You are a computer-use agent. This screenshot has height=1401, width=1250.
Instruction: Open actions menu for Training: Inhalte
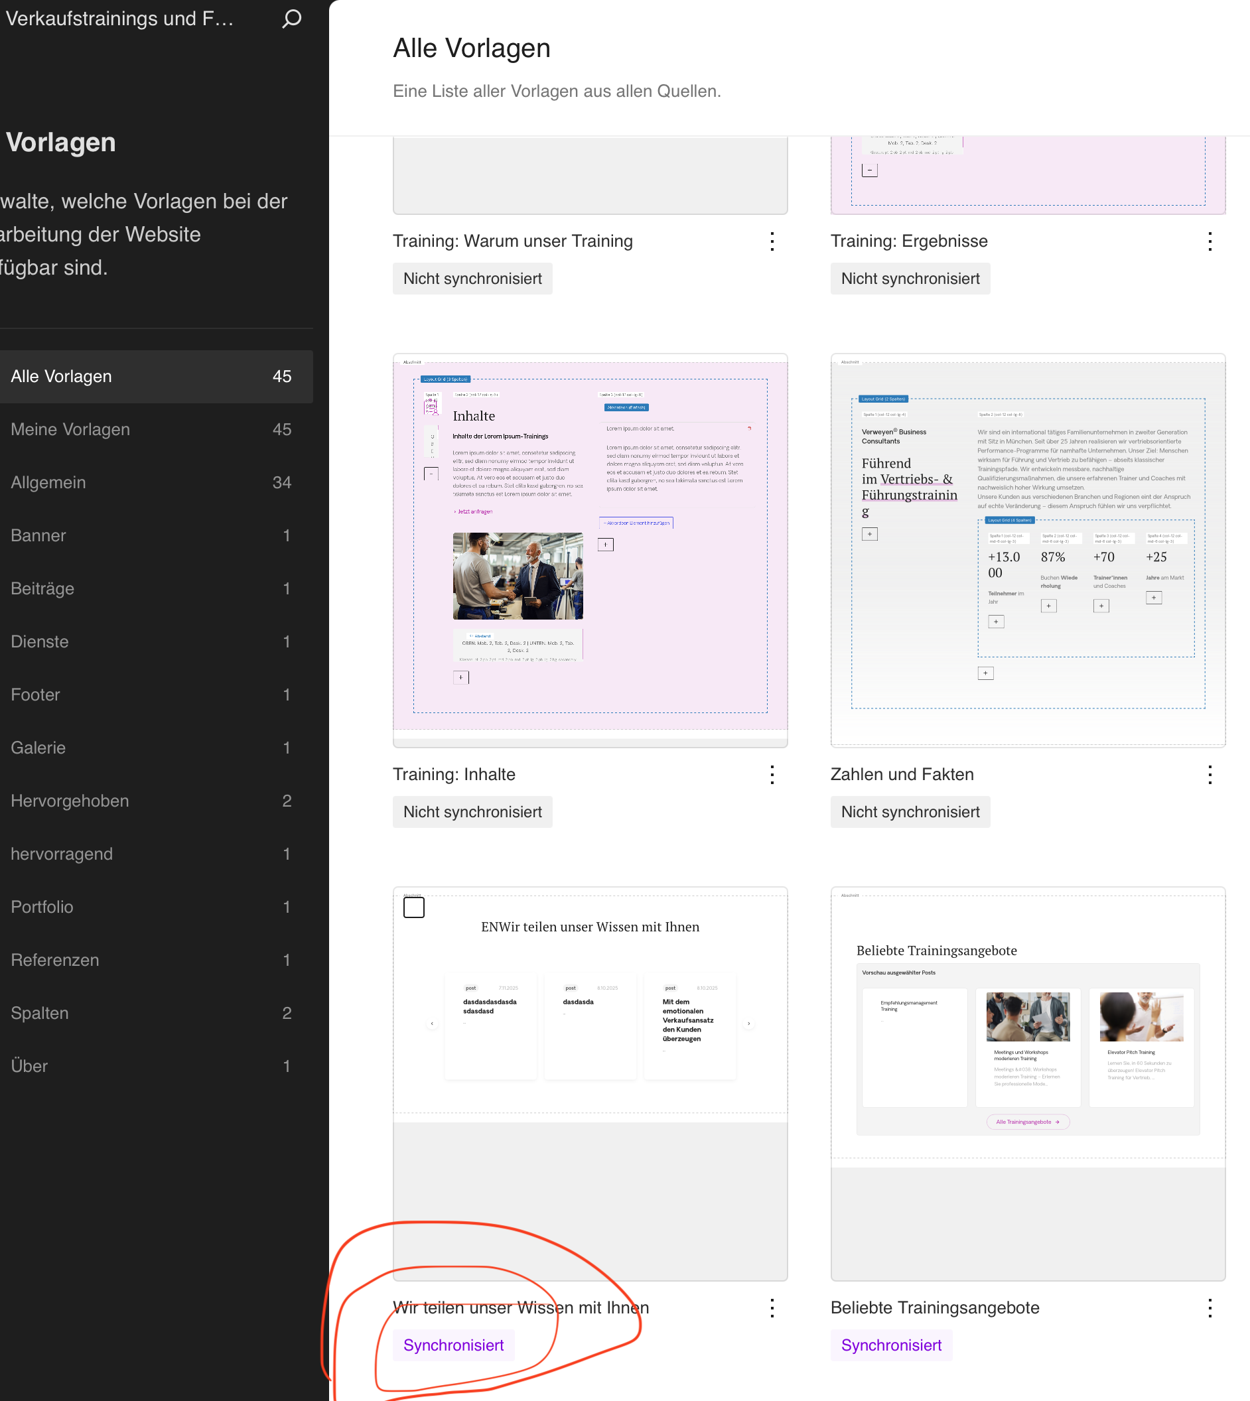pos(772,775)
